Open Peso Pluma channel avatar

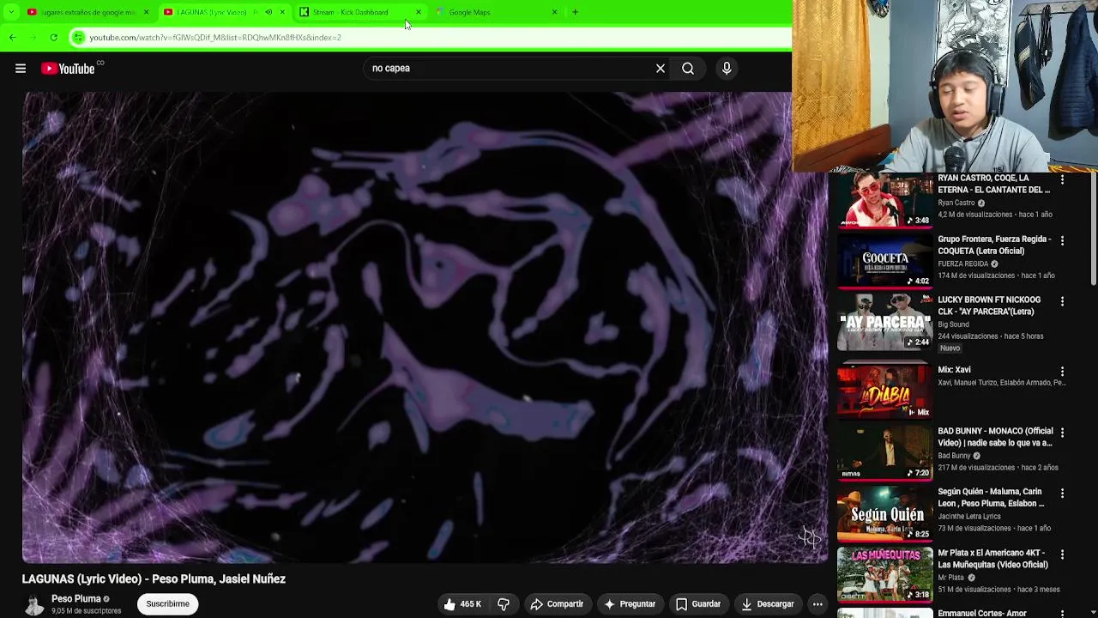click(34, 604)
